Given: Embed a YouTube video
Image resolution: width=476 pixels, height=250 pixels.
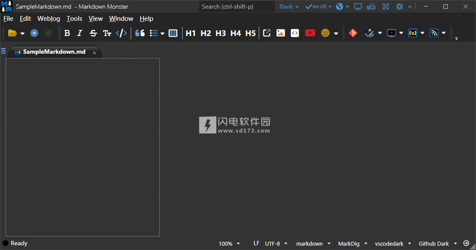Looking at the screenshot, I should [310, 33].
